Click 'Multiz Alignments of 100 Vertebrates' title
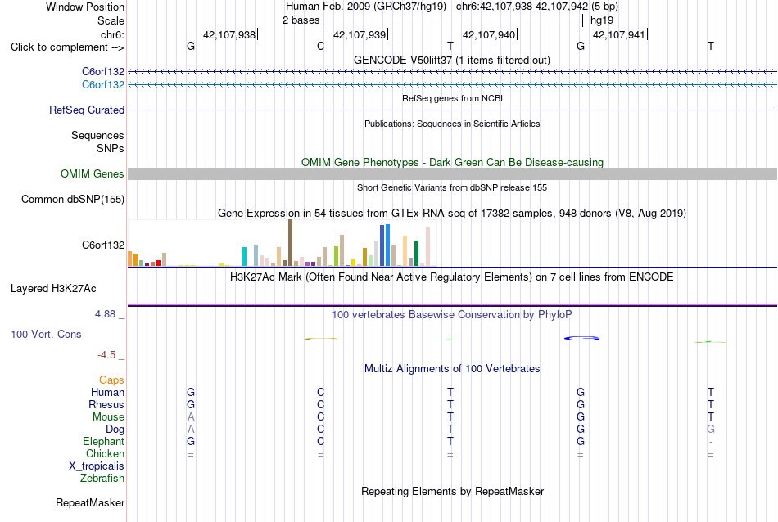778x522 pixels. [452, 368]
